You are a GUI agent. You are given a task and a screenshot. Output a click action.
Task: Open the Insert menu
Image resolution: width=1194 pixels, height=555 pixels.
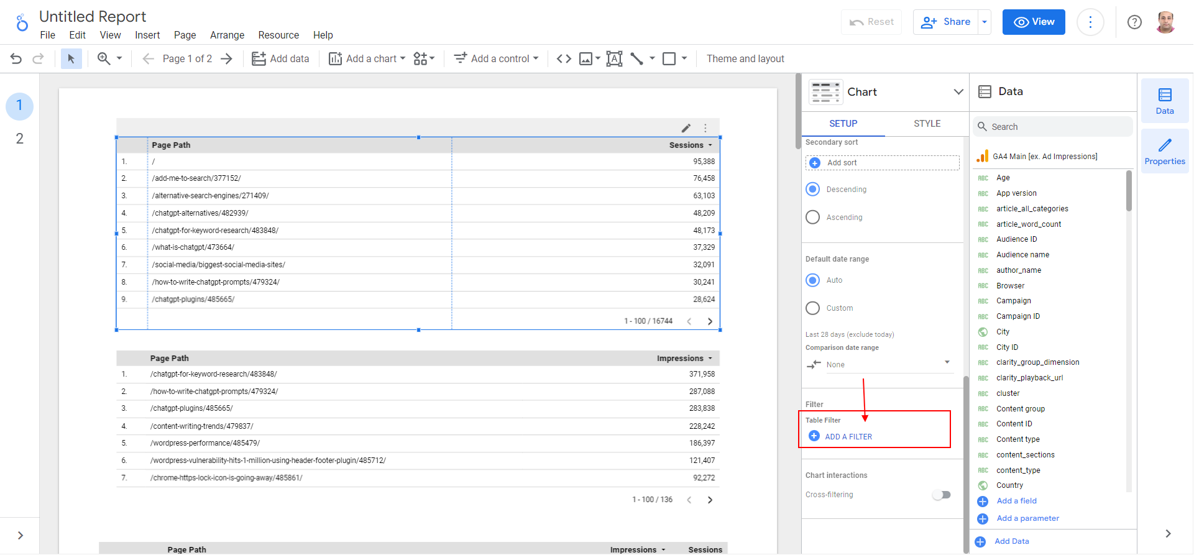click(x=147, y=35)
